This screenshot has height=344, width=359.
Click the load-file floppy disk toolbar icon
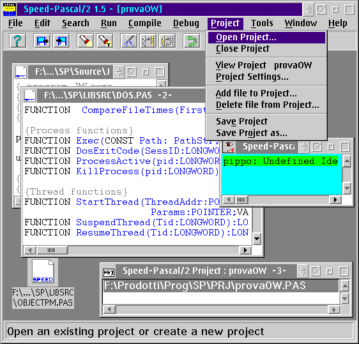click(42, 41)
